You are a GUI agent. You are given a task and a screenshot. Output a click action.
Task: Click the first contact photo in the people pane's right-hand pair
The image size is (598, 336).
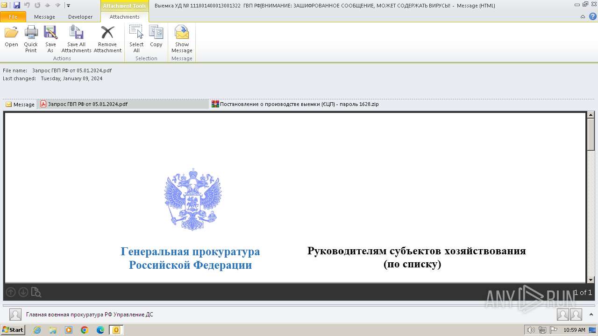point(563,315)
